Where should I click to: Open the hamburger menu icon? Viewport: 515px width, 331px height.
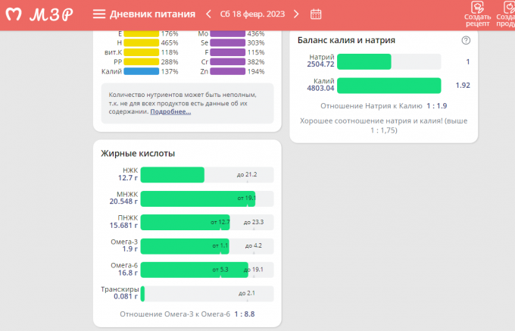(98, 14)
